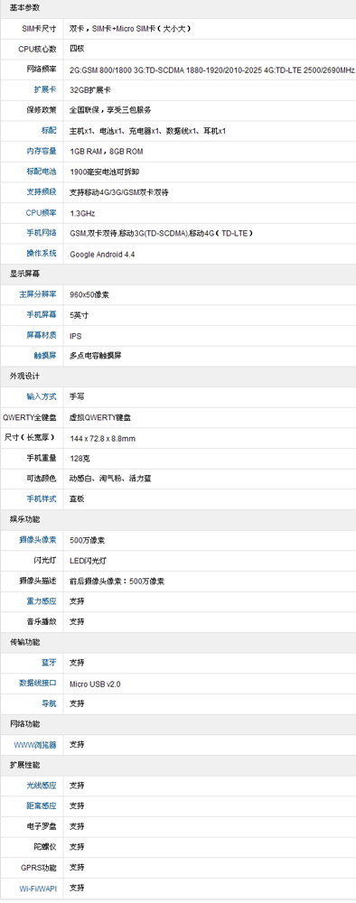Click the 蓝牙 link

(49, 663)
